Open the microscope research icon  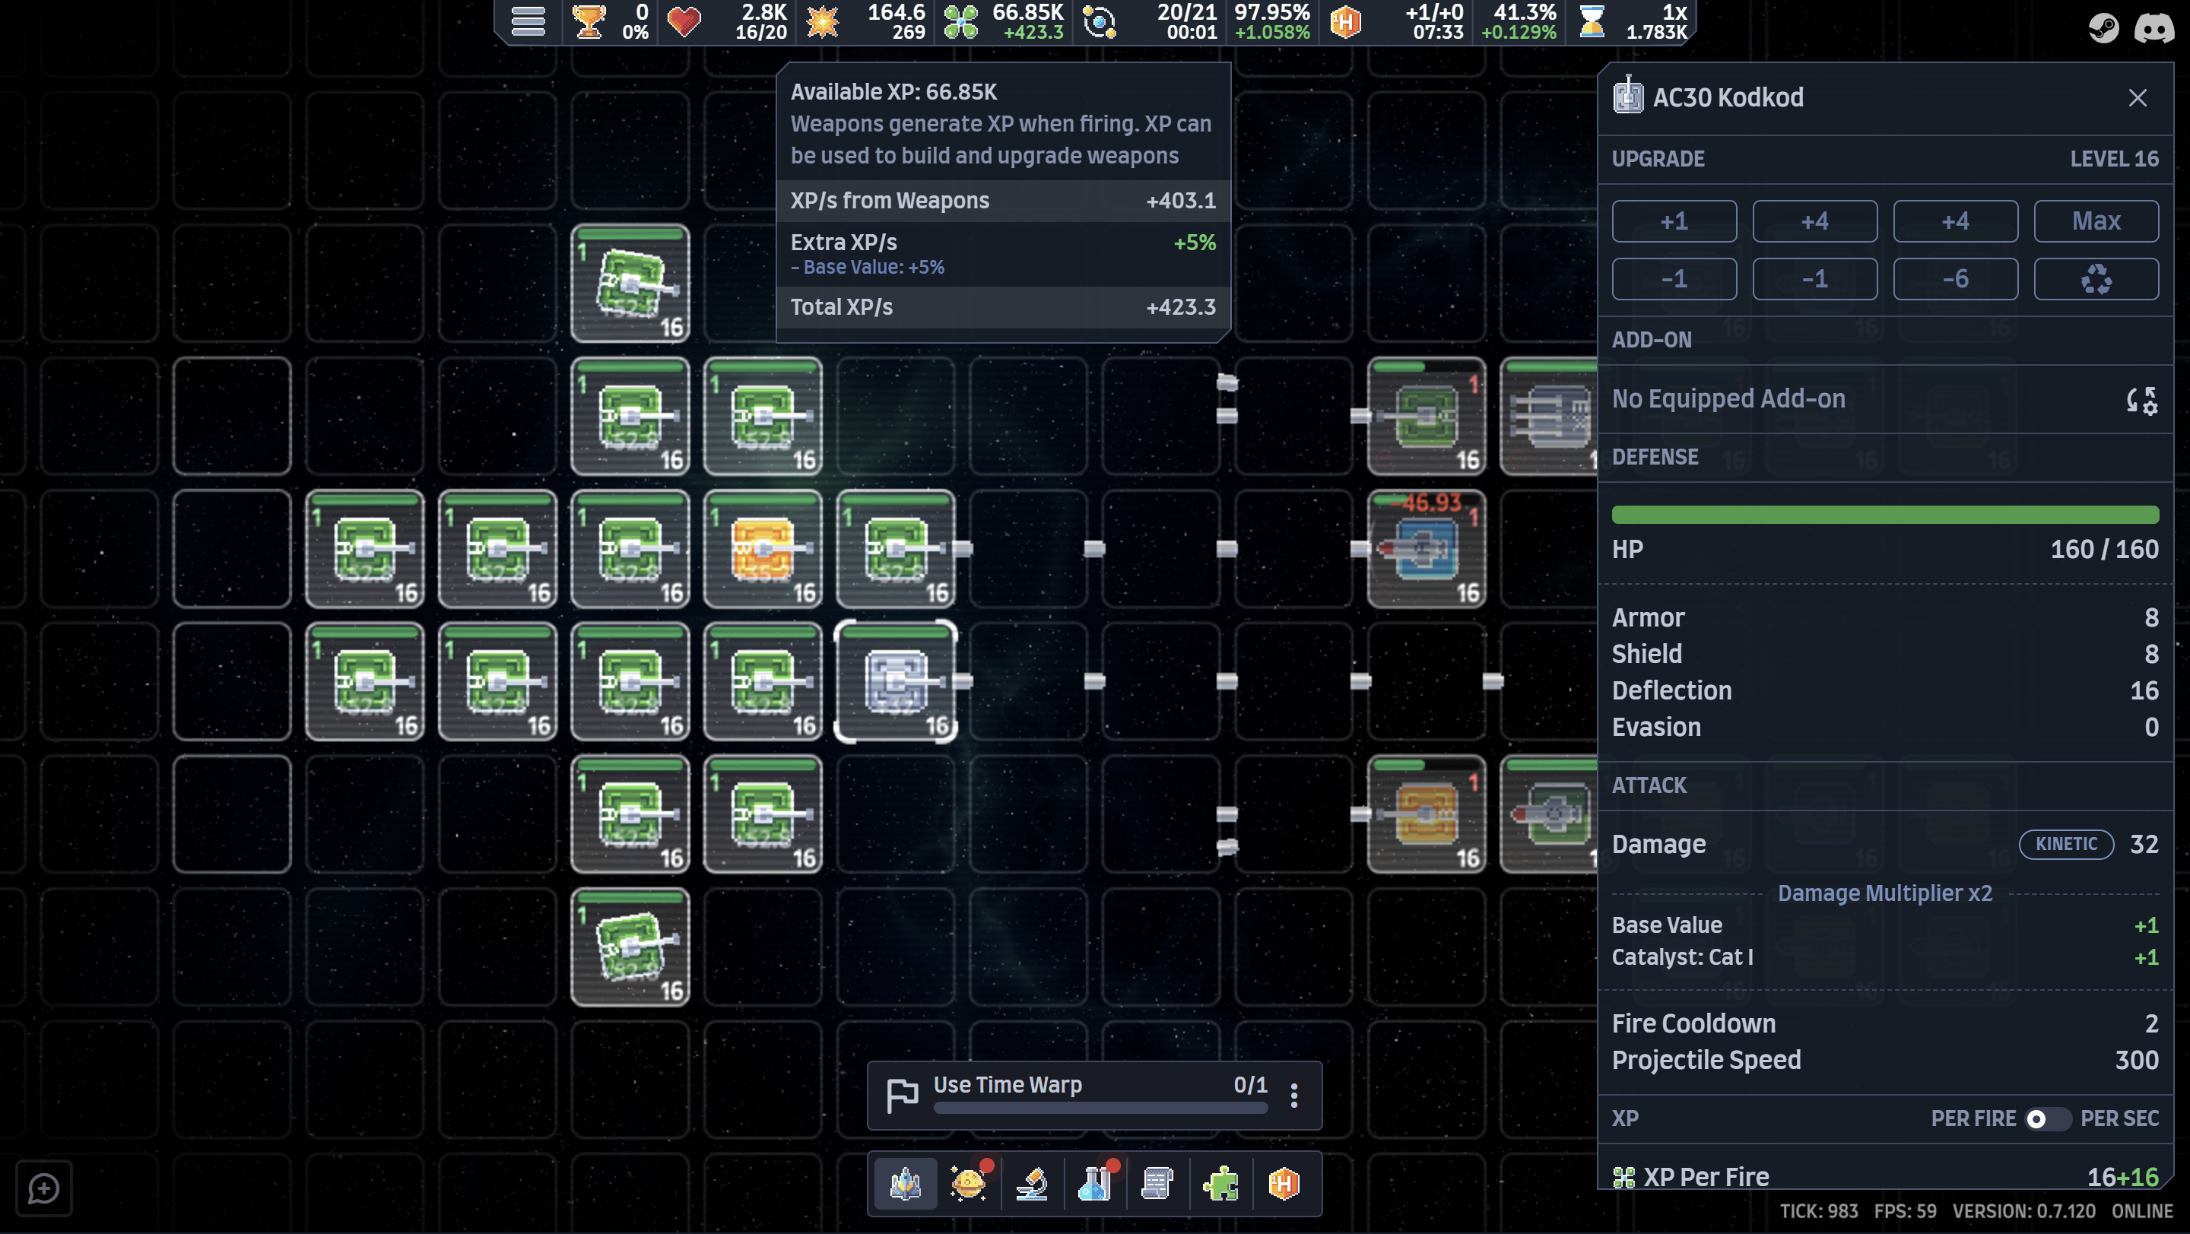click(x=1031, y=1183)
